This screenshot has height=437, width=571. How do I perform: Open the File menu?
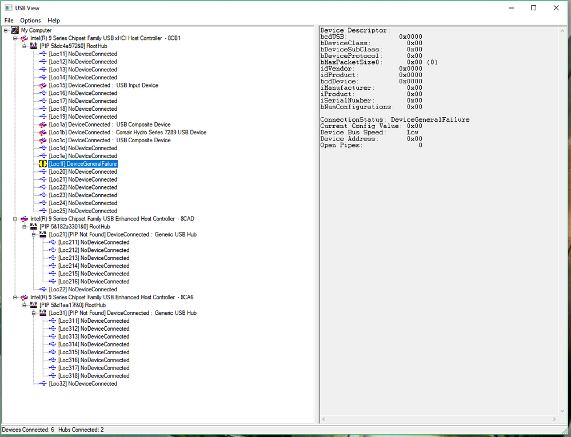click(x=9, y=21)
